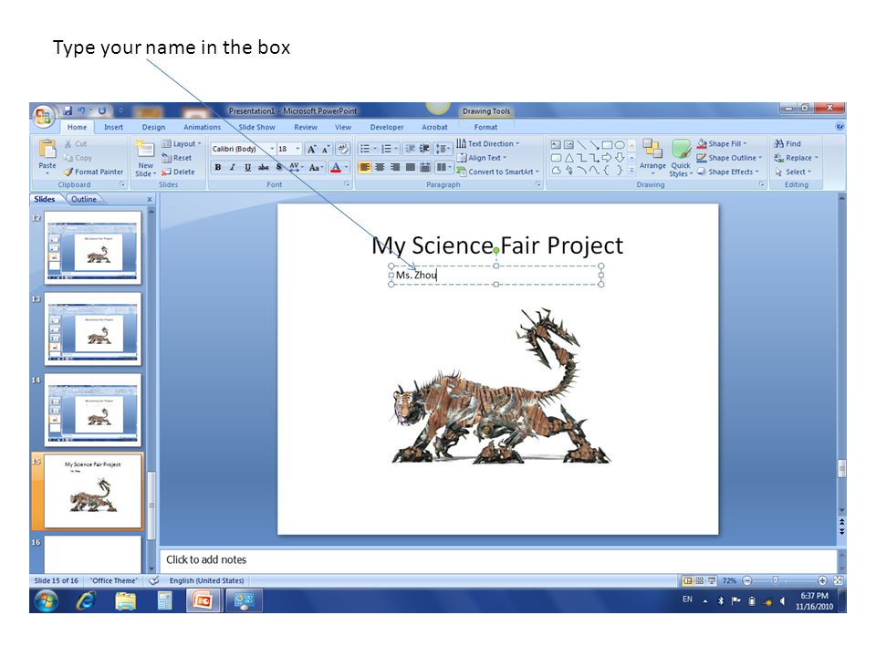Switch to the Design ribbon tab

pos(153,127)
